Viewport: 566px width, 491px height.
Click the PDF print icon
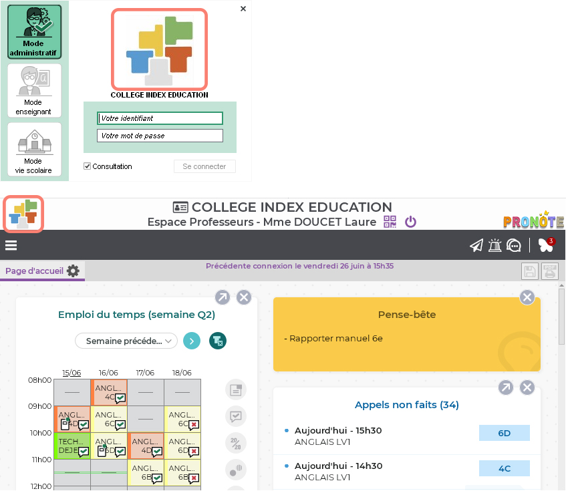click(x=550, y=271)
